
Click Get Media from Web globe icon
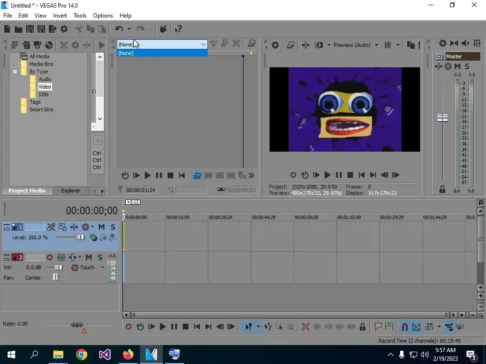49,45
